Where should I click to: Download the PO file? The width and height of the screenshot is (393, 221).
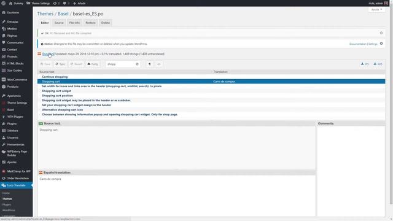[365, 64]
